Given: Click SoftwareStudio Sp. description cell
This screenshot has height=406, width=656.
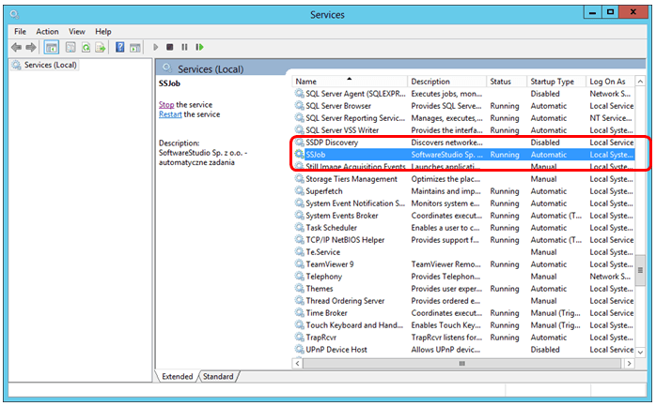Looking at the screenshot, I should point(446,155).
